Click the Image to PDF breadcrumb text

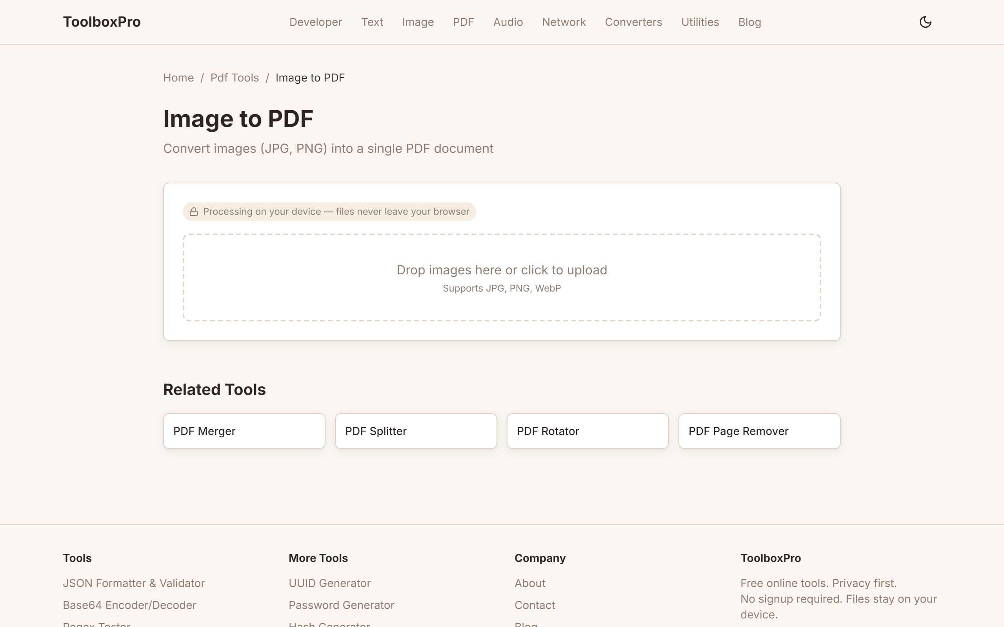click(x=310, y=78)
